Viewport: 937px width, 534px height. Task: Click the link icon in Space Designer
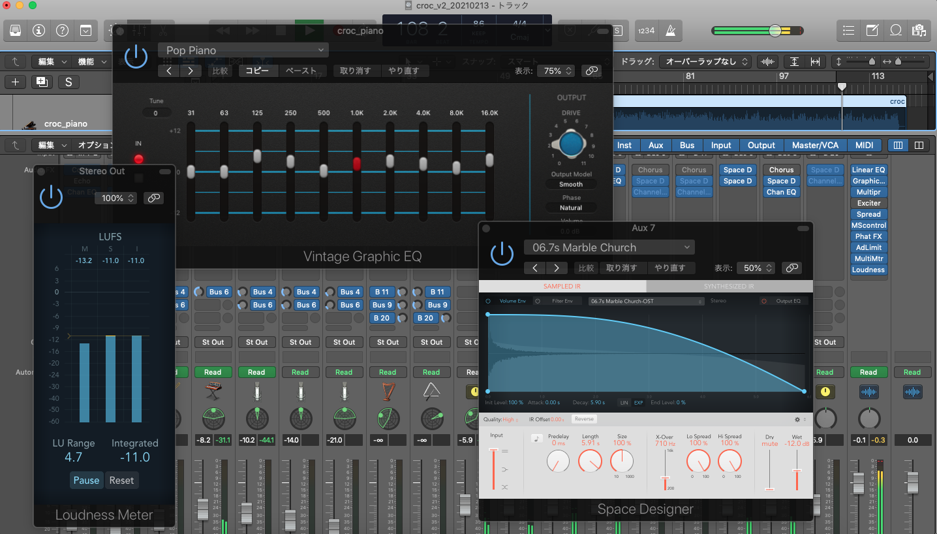point(791,268)
